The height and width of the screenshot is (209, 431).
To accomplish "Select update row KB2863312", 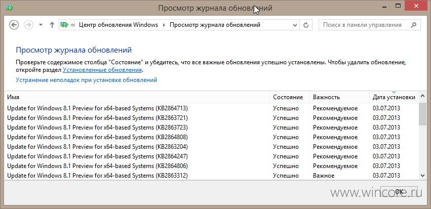I will [x=211, y=176].
